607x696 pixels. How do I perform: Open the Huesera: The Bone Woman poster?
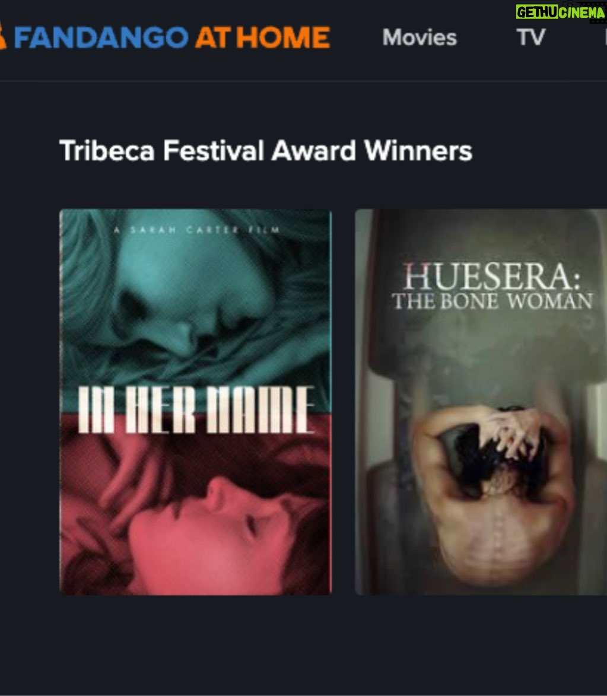click(x=481, y=402)
